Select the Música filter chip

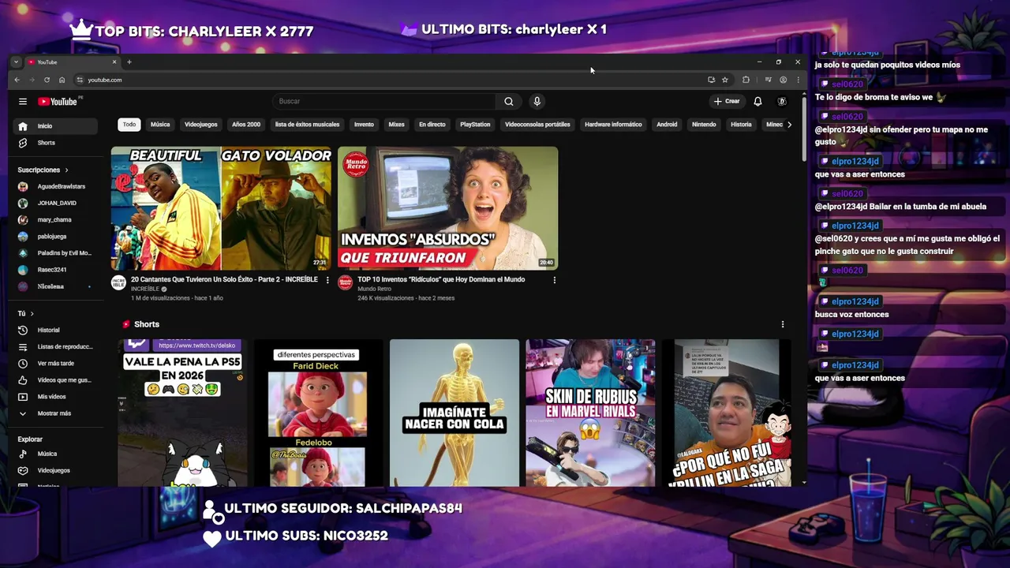click(160, 124)
